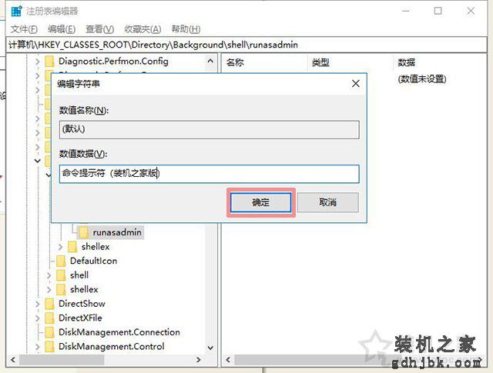Open the 帮助(H) menu

(x=186, y=29)
